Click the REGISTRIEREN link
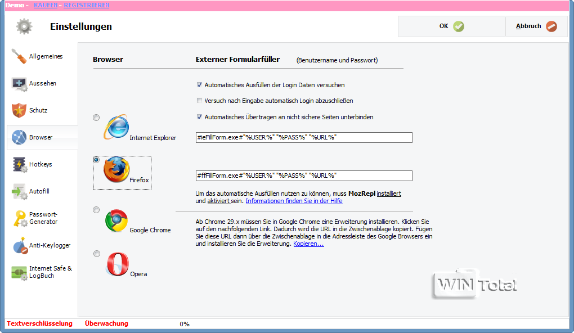Screen dimensions: 574x333 coord(87,5)
